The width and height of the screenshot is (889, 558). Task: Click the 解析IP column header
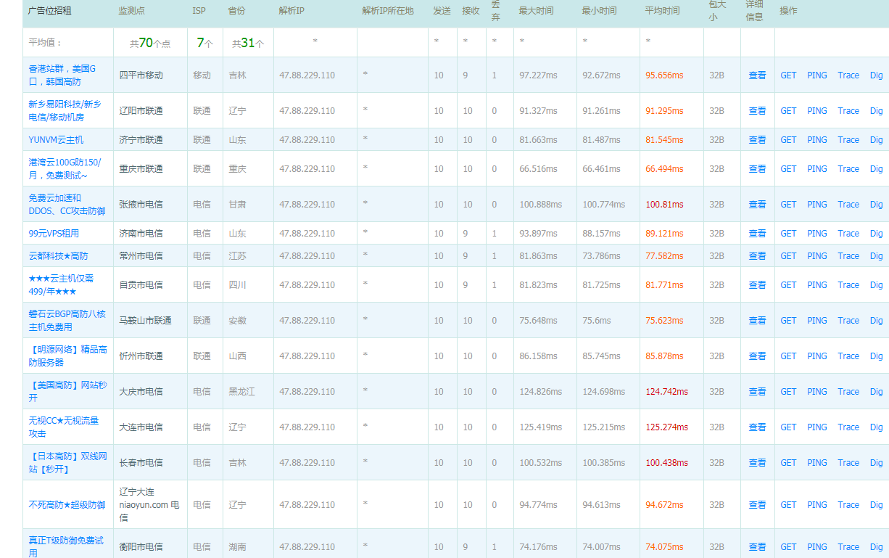click(292, 11)
